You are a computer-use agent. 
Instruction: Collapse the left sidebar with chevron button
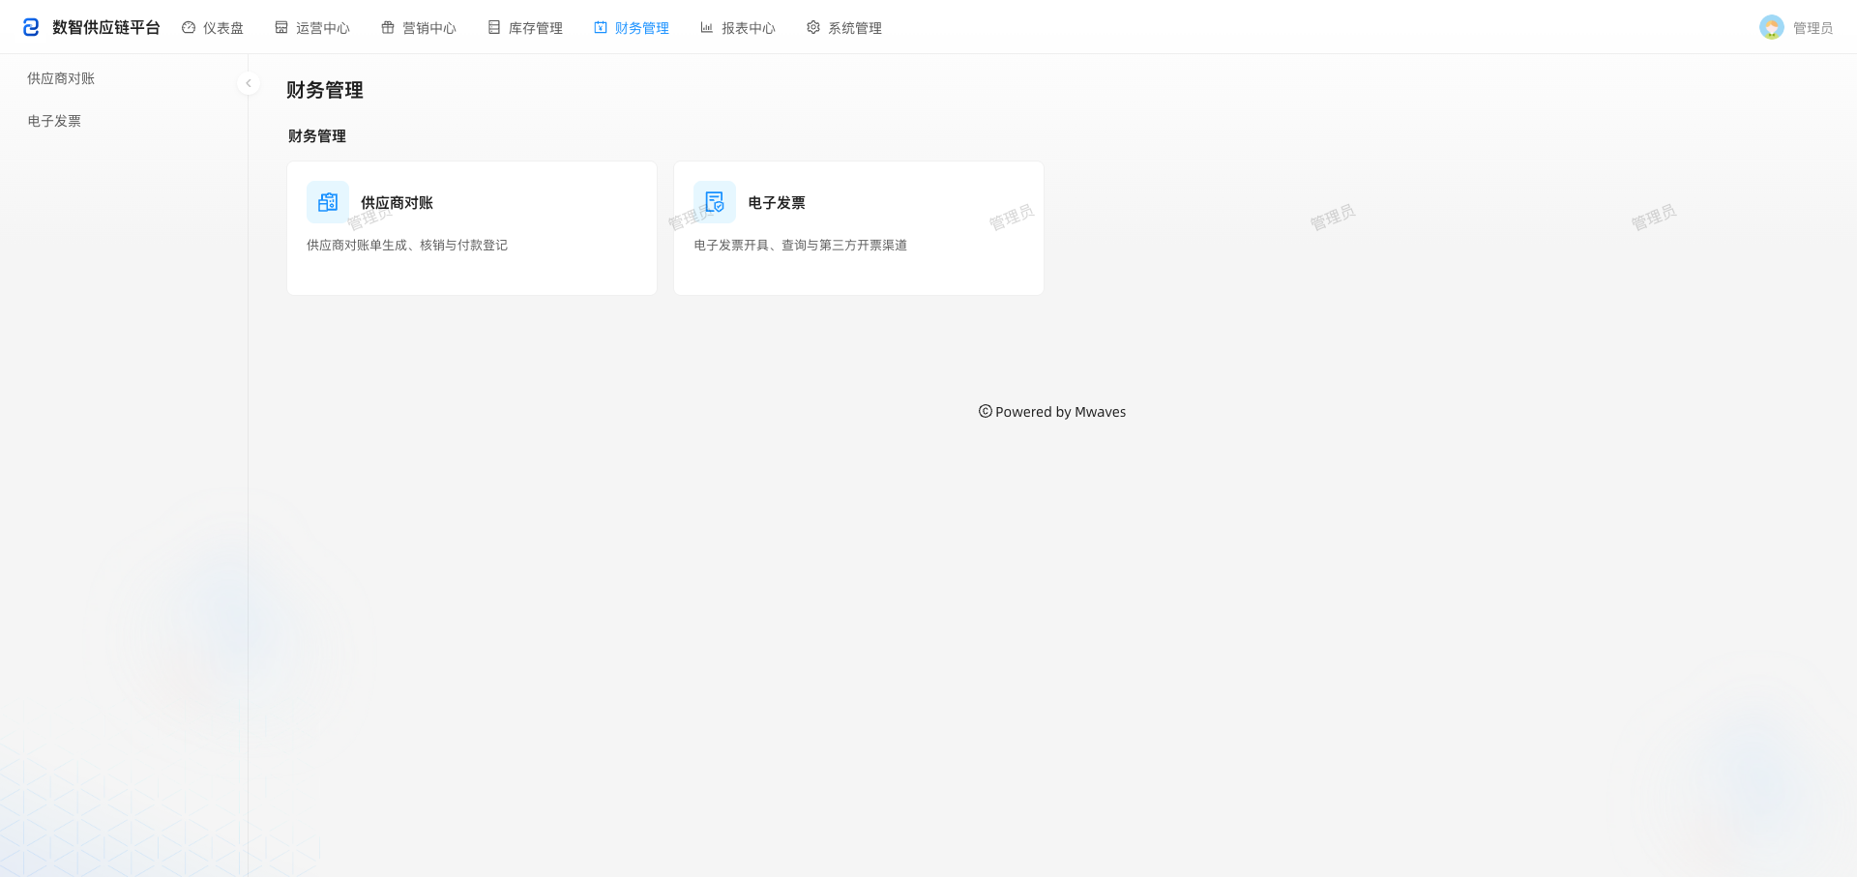pyautogui.click(x=249, y=83)
